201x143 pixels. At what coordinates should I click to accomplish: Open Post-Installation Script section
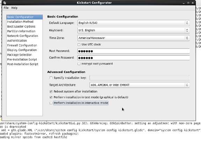[24, 64]
